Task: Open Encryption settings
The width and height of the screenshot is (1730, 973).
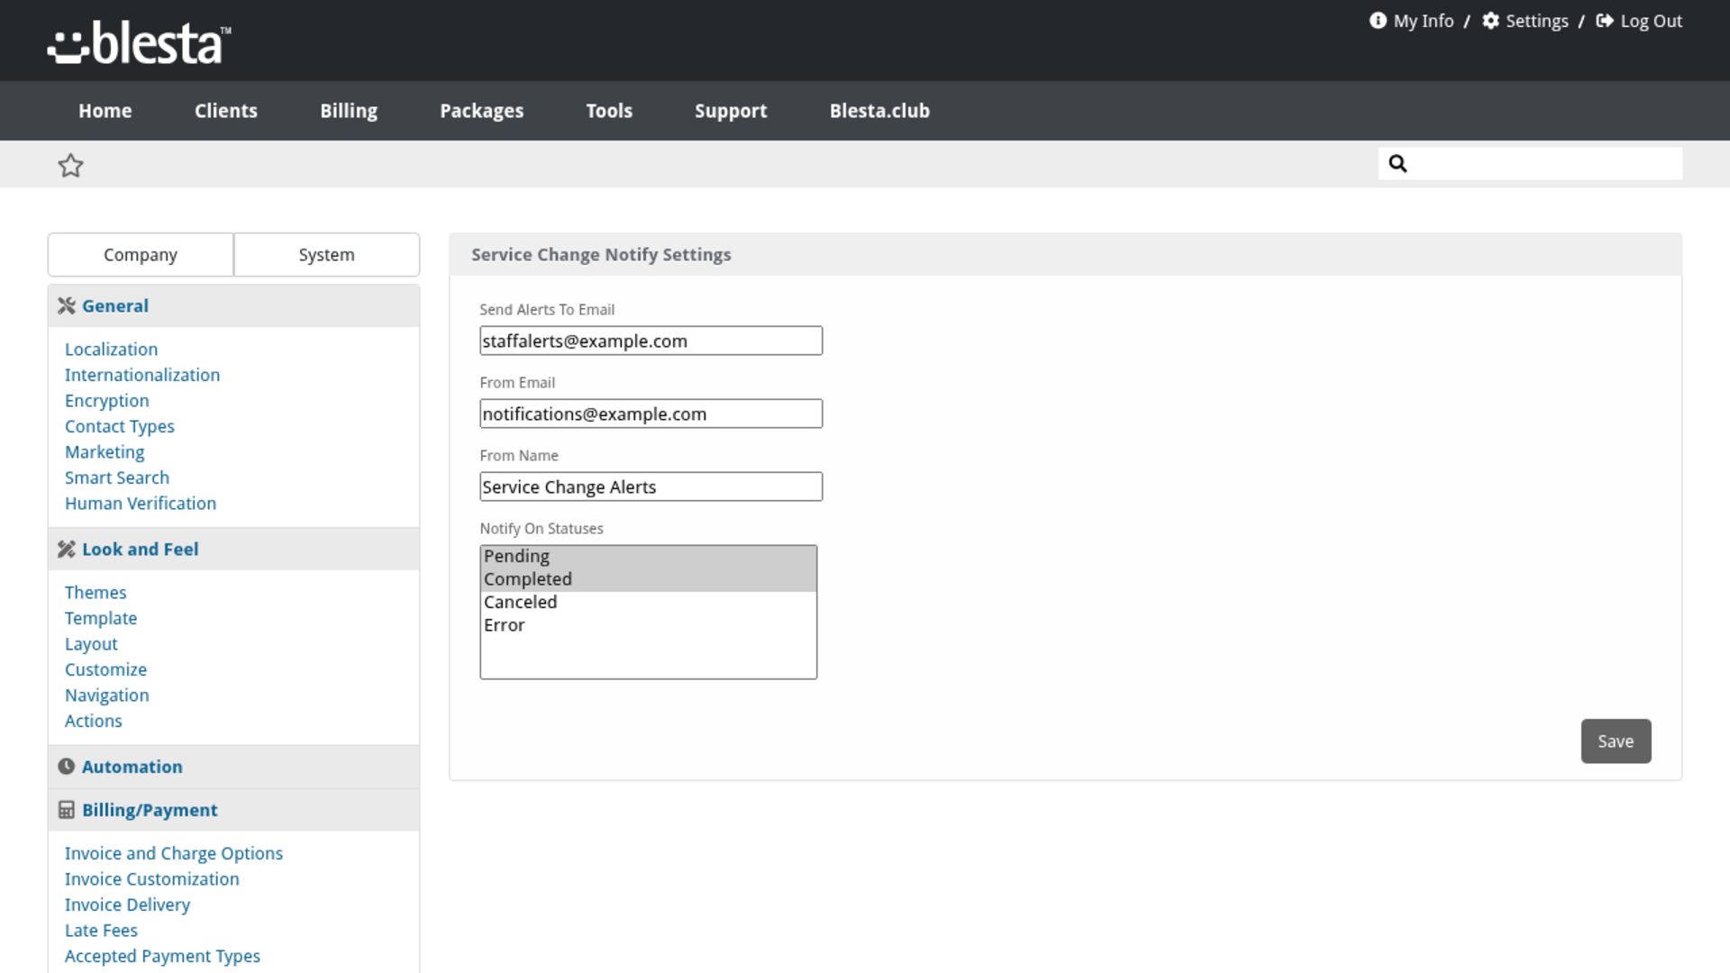Action: coord(107,401)
